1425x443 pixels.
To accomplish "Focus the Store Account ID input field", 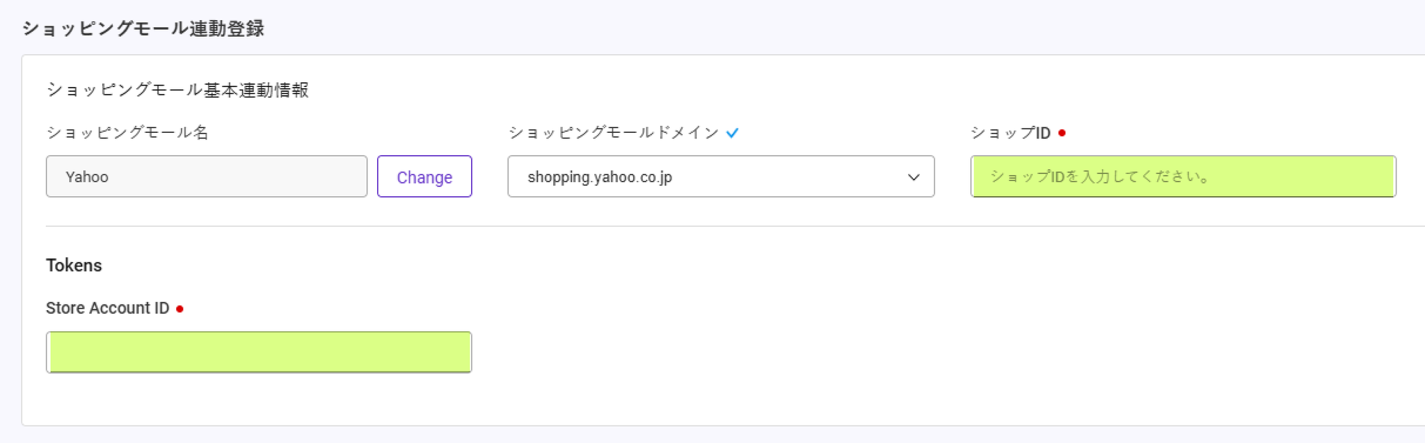I will click(x=259, y=352).
